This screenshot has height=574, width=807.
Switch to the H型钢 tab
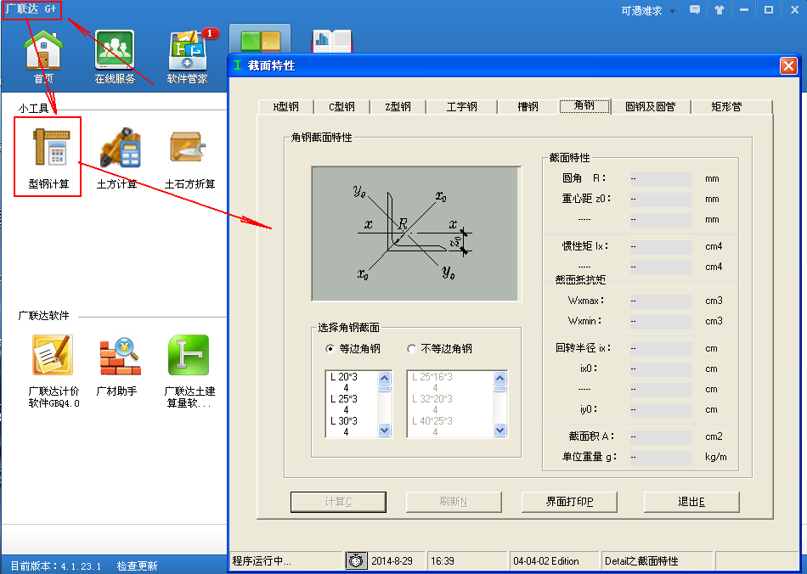point(285,106)
